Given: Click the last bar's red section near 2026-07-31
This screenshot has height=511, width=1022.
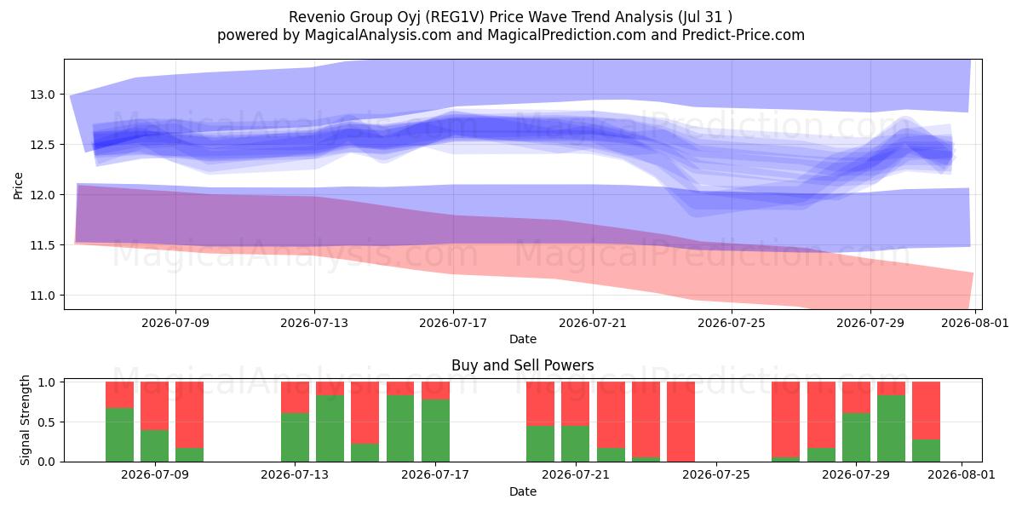Looking at the screenshot, I should tap(926, 411).
